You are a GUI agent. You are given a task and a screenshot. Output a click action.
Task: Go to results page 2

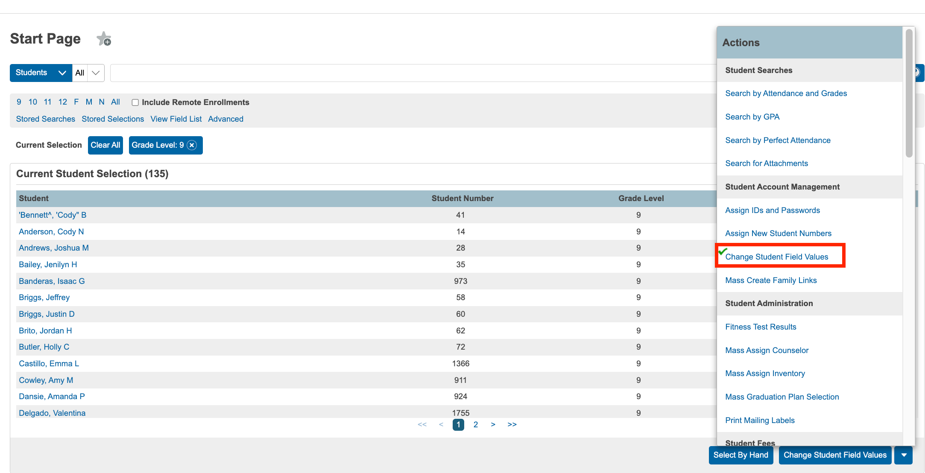click(x=475, y=424)
